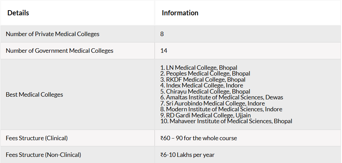Click Mahaveer Institute of Medical Sciences, Bhopal

coord(226,121)
